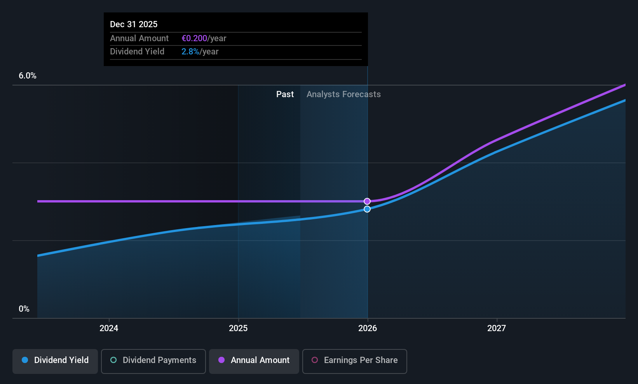
Task: Click the purple Annual Amount legend dot
Action: [221, 360]
